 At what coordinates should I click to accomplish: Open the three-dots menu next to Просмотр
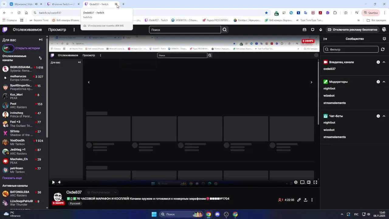[x=74, y=30]
